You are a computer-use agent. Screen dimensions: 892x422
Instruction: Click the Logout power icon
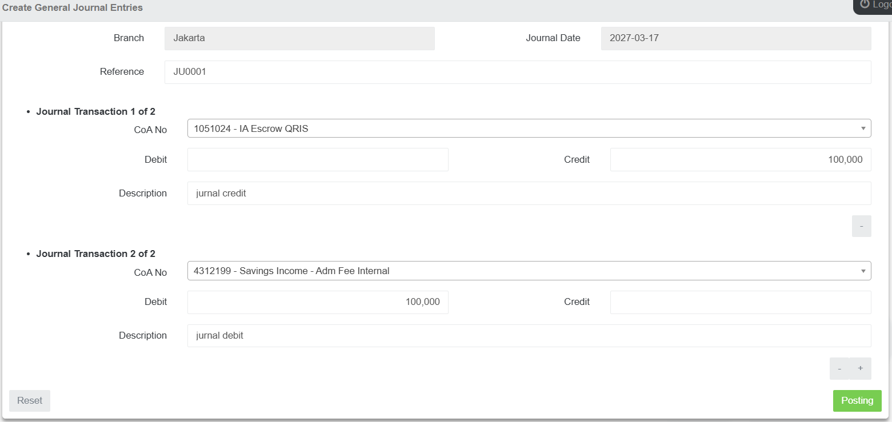pyautogui.click(x=865, y=5)
